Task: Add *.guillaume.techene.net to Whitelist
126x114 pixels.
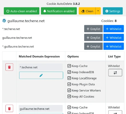Action: pyautogui.click(x=114, y=46)
